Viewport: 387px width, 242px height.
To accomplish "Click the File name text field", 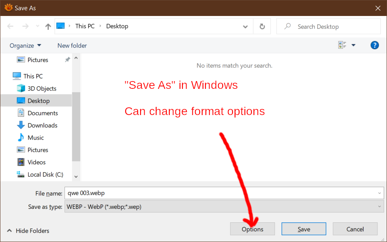I will coord(224,193).
